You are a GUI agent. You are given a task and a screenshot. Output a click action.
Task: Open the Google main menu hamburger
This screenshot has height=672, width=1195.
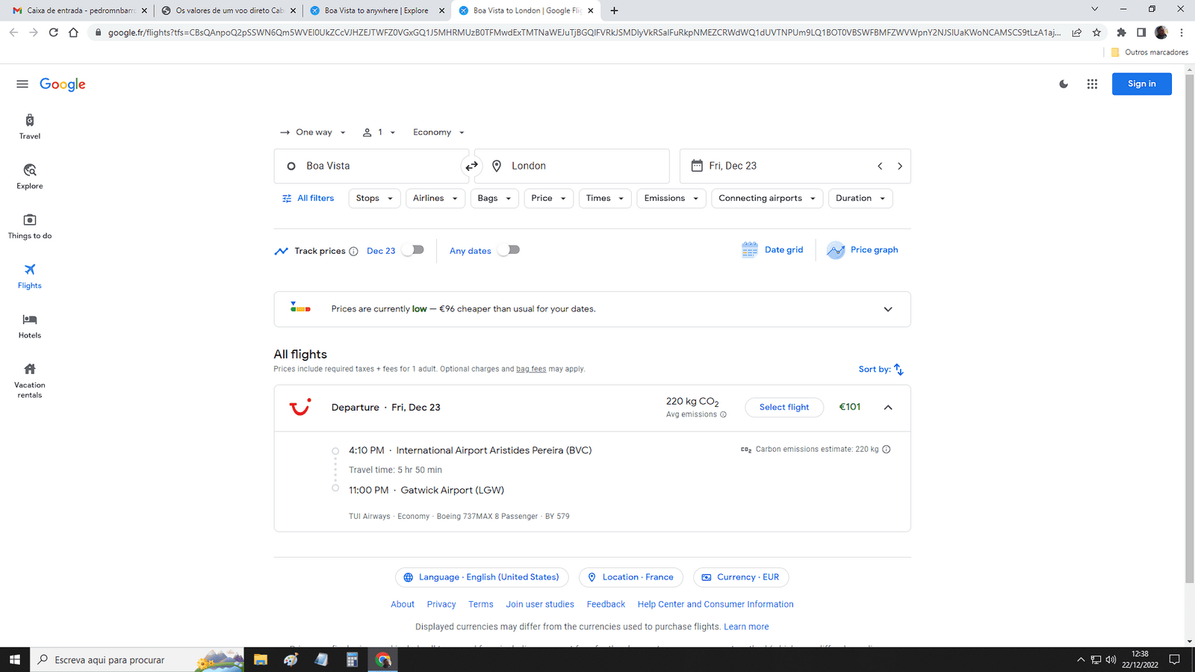pyautogui.click(x=22, y=84)
